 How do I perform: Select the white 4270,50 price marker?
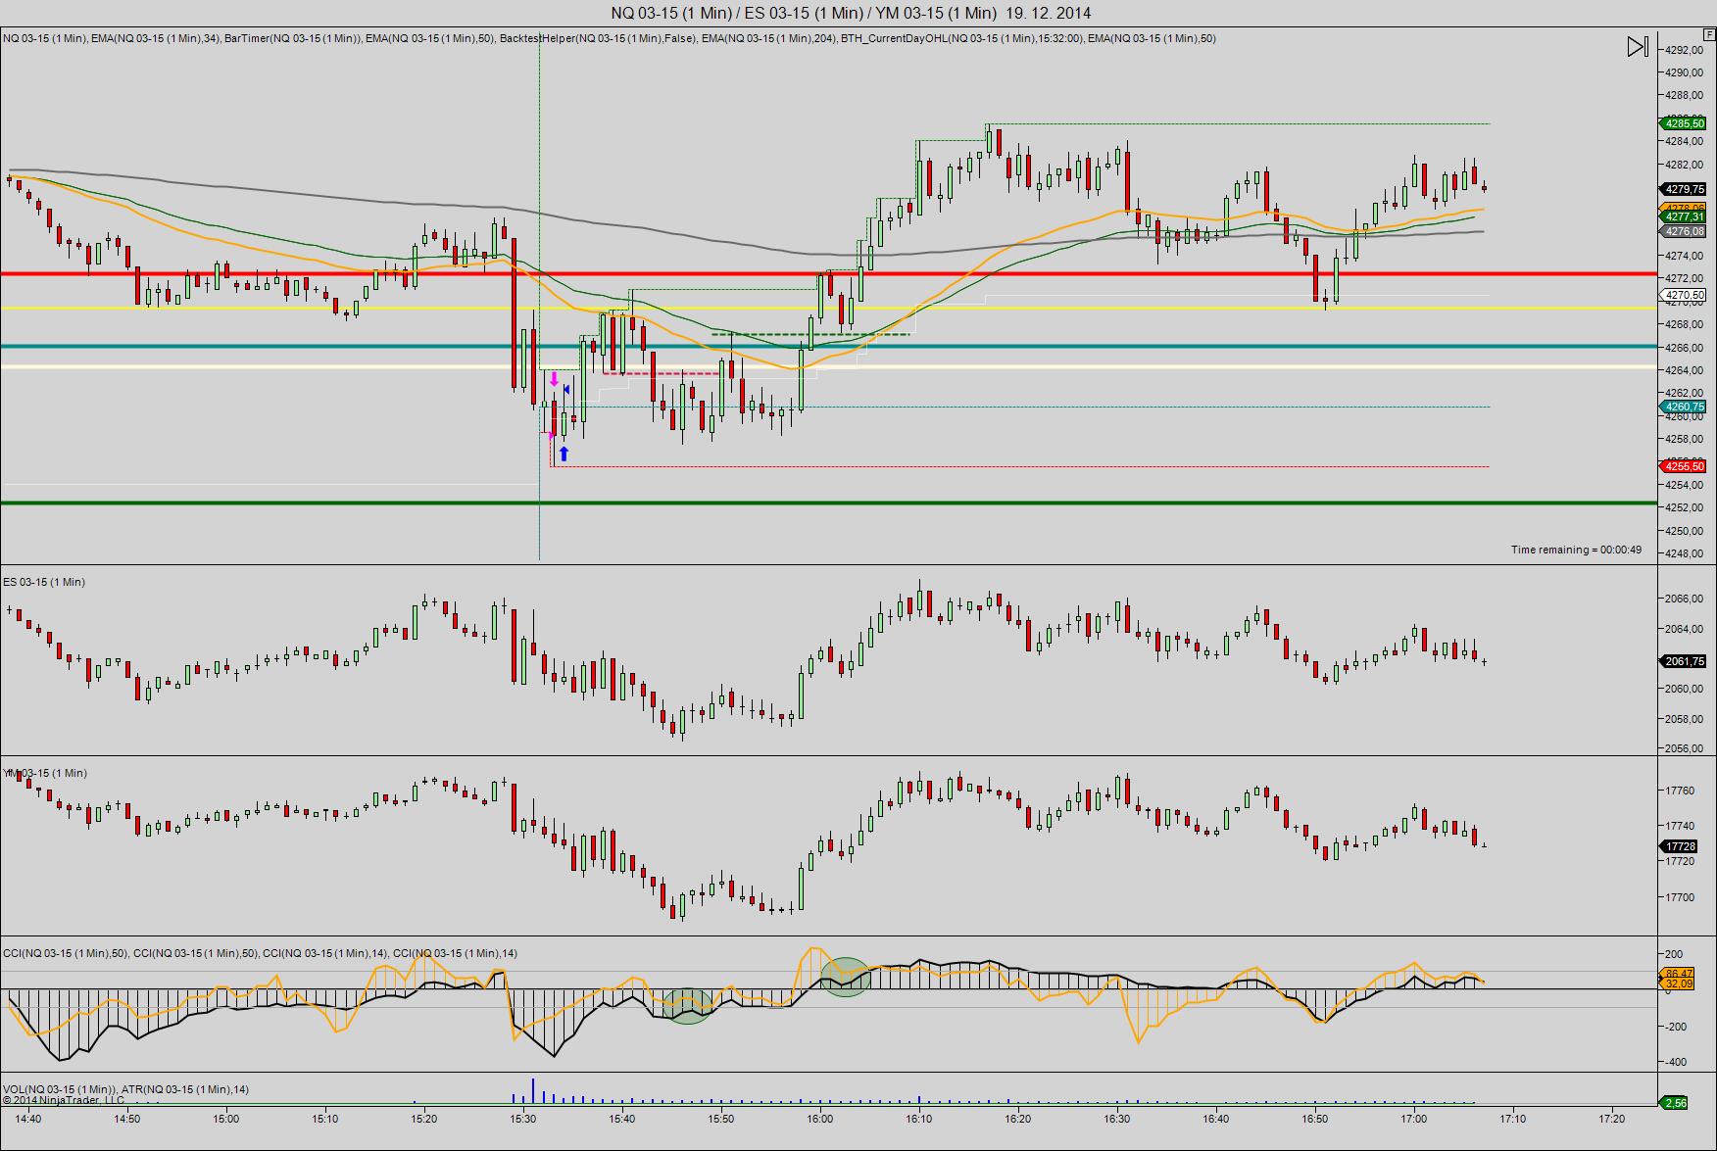pos(1684,295)
